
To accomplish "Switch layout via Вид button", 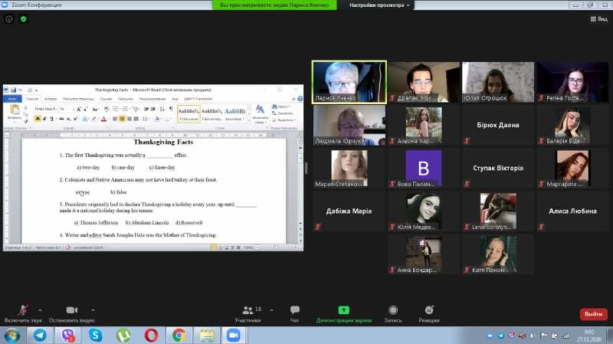I will [x=599, y=18].
